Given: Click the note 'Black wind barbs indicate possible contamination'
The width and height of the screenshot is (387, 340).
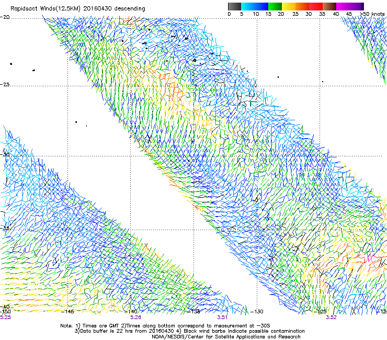Looking at the screenshot, I should click(244, 331).
